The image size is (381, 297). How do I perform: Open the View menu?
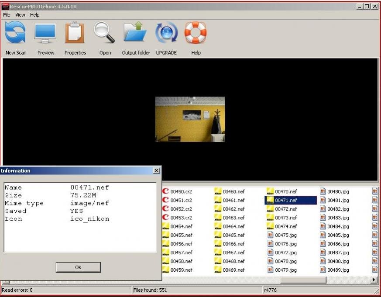click(20, 15)
